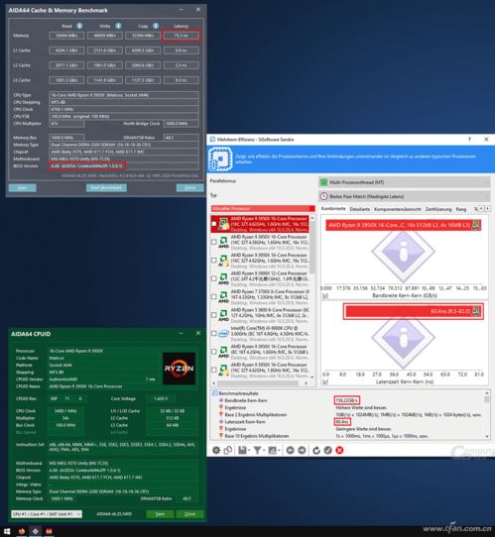Image resolution: width=495 pixels, height=537 pixels.
Task: Click the Ryzen logo in AIDA64 CPUID
Action: (179, 369)
